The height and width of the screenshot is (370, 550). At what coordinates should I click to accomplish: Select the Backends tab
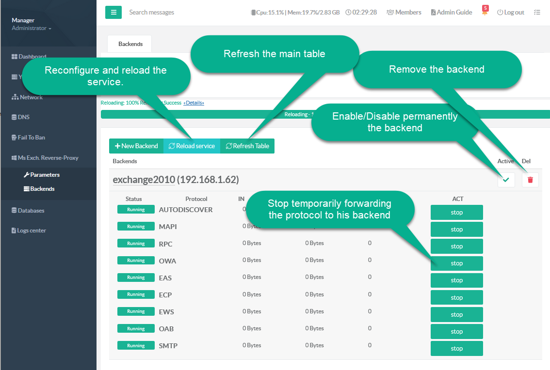130,44
